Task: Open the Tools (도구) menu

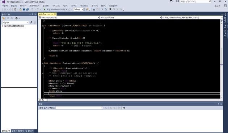Action: (x=74, y=6)
